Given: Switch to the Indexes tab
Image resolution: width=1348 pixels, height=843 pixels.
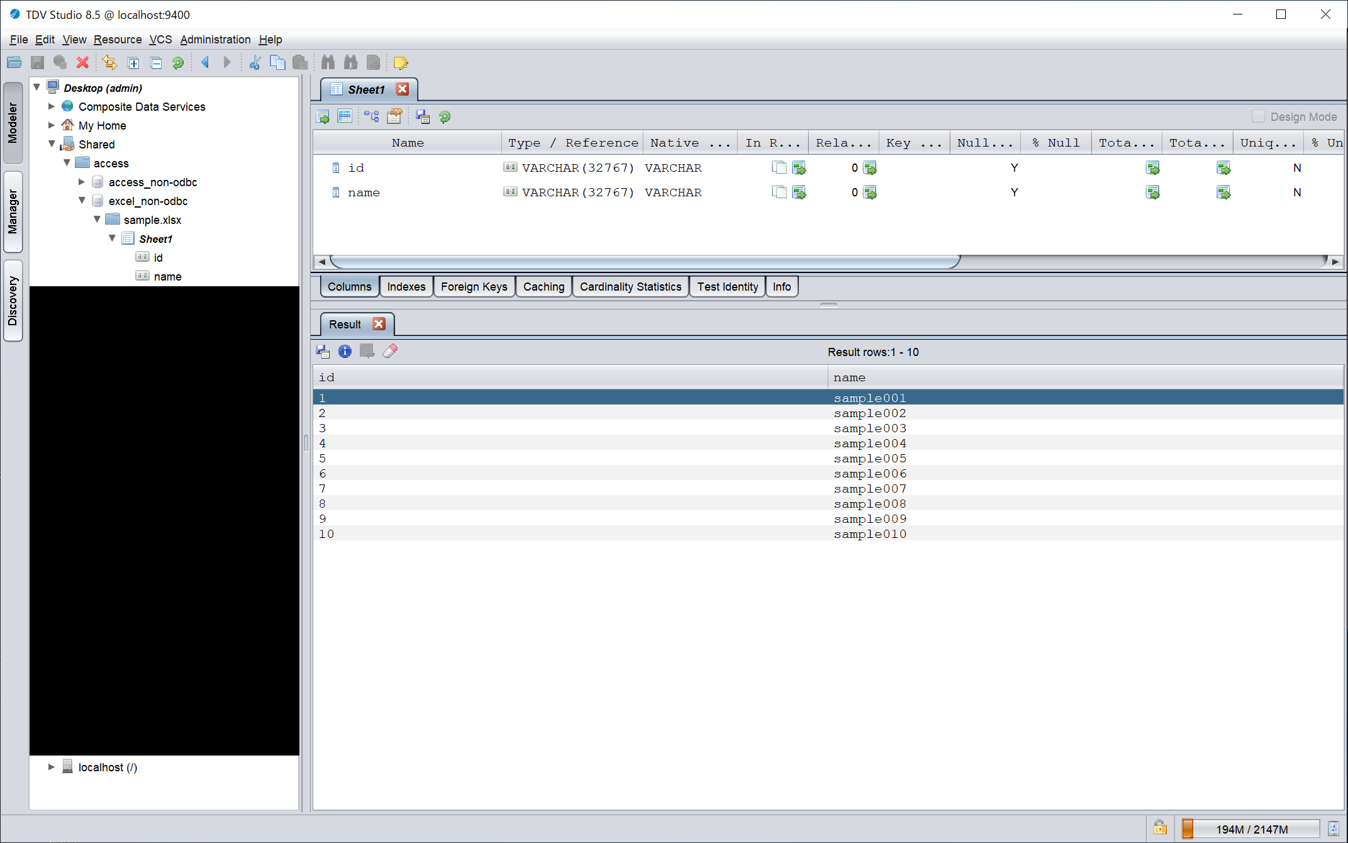Looking at the screenshot, I should (x=406, y=287).
